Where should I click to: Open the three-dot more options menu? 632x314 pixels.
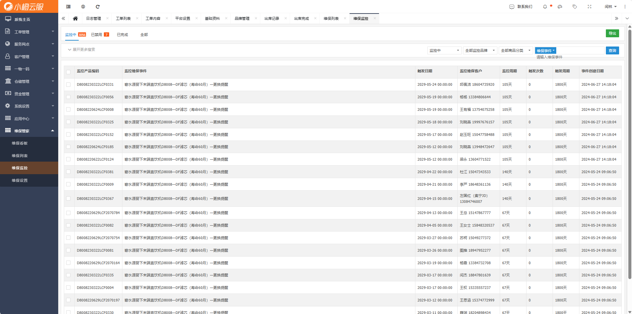(x=625, y=7)
